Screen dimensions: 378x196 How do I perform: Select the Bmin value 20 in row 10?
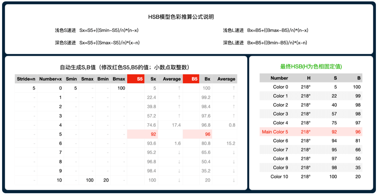[x=103, y=180]
